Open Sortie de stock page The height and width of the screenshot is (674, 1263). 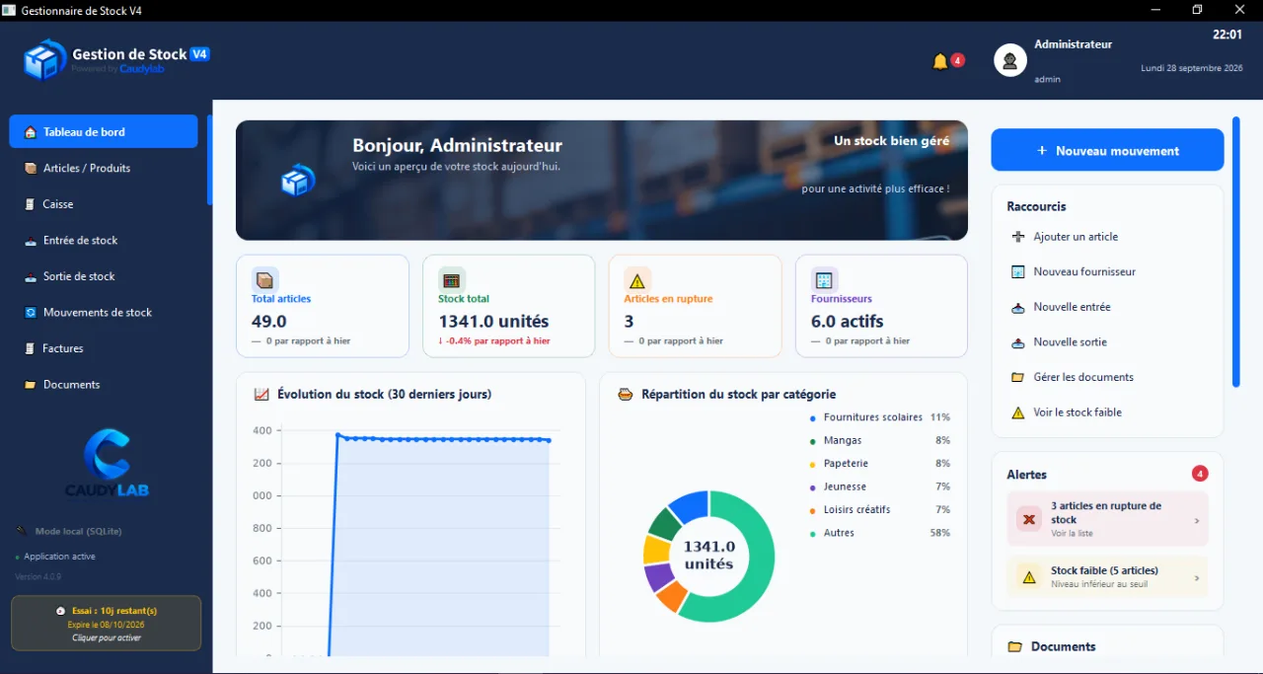click(x=104, y=276)
